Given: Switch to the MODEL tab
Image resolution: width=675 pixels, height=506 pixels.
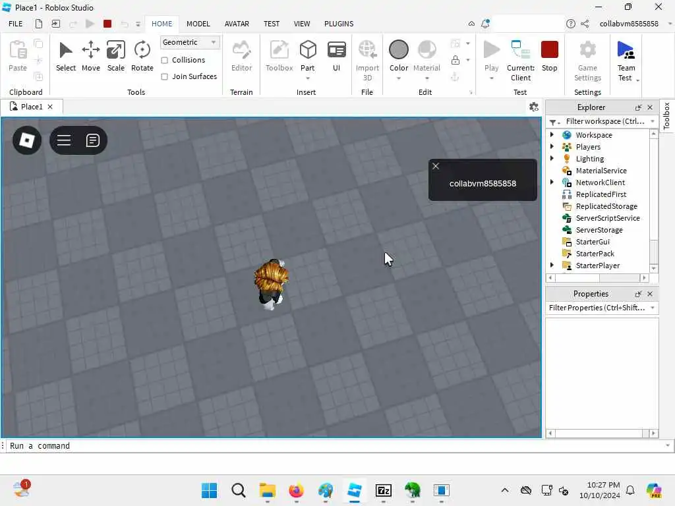Looking at the screenshot, I should [x=198, y=24].
